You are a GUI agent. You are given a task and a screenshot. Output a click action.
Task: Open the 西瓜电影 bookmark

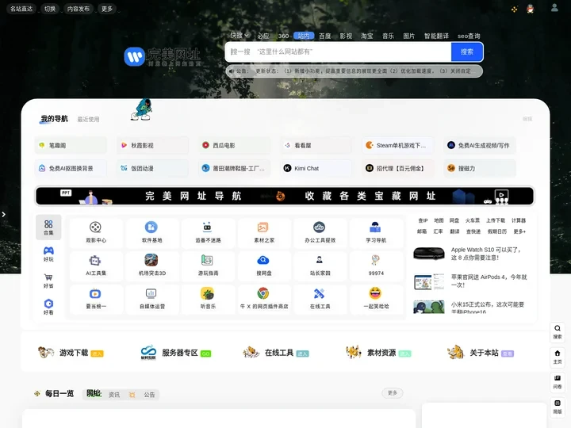(235, 145)
